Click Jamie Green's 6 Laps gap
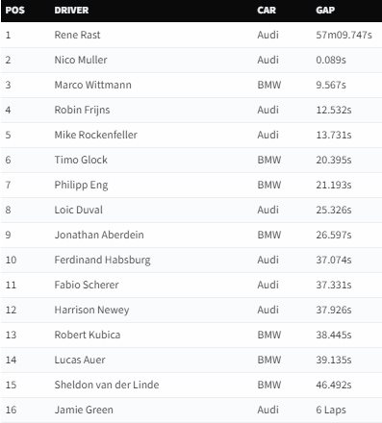The height and width of the screenshot is (423, 382). click(331, 410)
